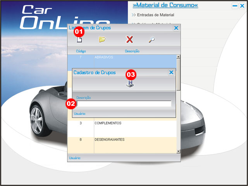Select the DESENGRAXANTES group row
248x186 pixels.
[x=116, y=139]
